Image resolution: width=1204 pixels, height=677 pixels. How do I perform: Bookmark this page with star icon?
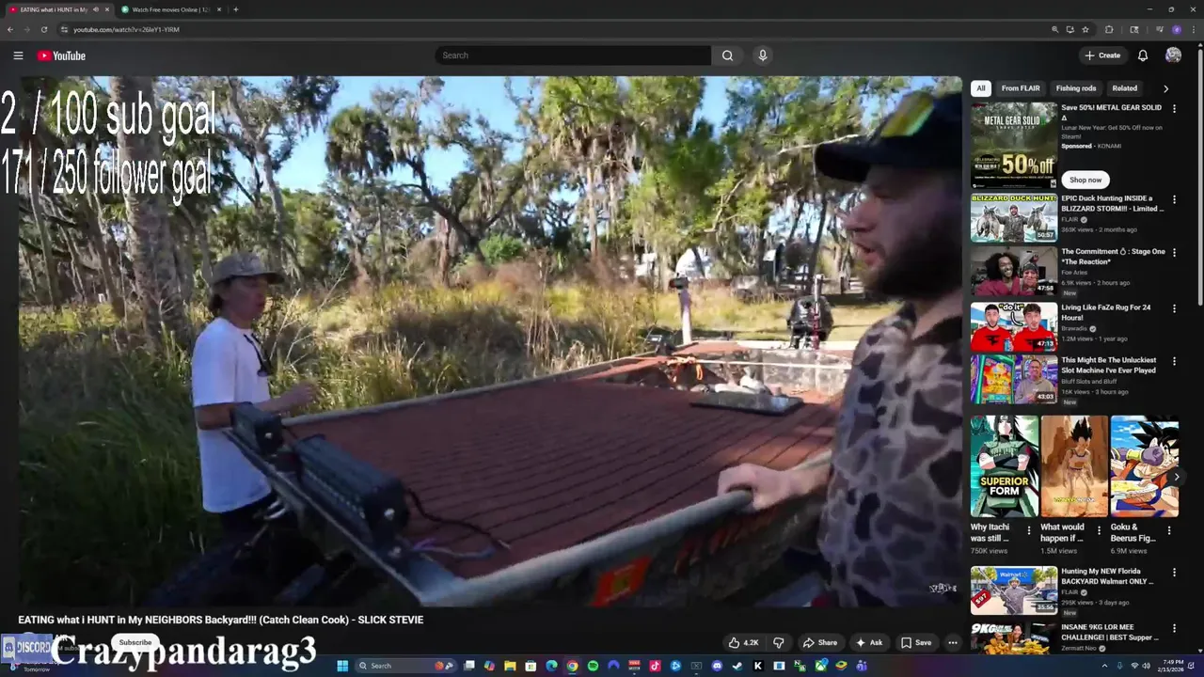[1085, 29]
